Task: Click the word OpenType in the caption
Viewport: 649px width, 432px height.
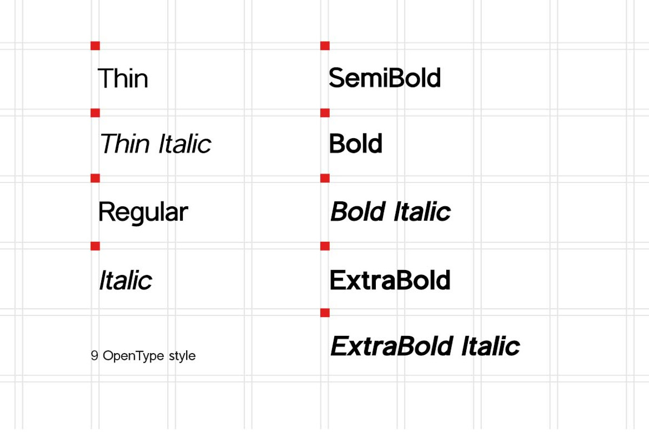Action: 134,356
